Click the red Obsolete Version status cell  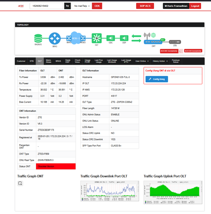[x=56, y=166]
